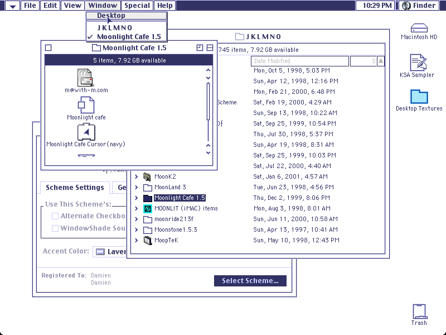Screen dimensions: 446x335
Task: Open the Apple menu arrow icon
Action: (12, 6)
